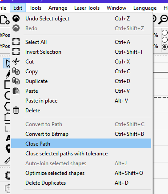Choose Convert to Bitmap
168x194 pixels.
(x=81, y=134)
